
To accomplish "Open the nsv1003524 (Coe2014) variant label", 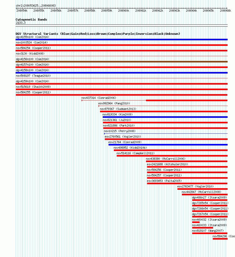I will [32, 43].
